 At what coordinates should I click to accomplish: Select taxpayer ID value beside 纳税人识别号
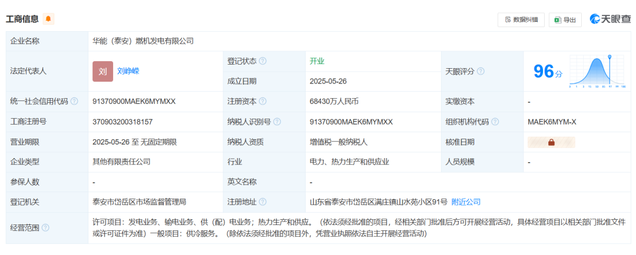351,122
